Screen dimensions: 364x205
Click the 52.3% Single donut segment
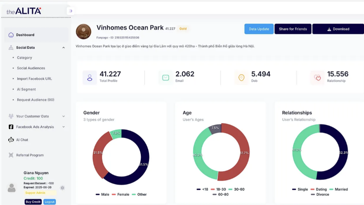tap(343, 153)
